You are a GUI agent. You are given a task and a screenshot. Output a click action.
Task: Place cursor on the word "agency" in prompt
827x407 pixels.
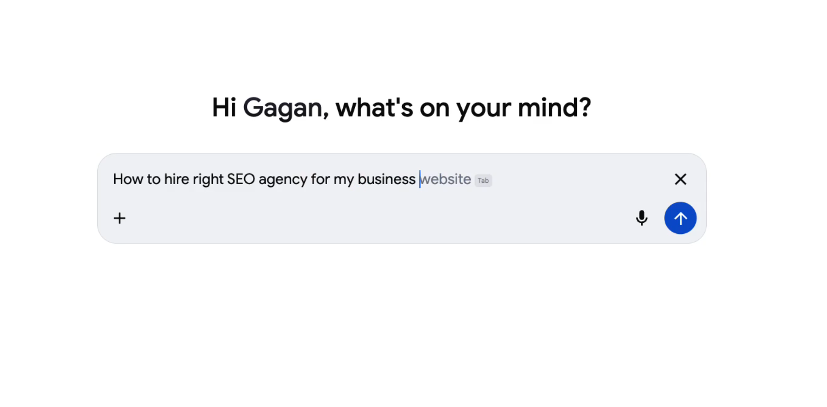point(282,180)
